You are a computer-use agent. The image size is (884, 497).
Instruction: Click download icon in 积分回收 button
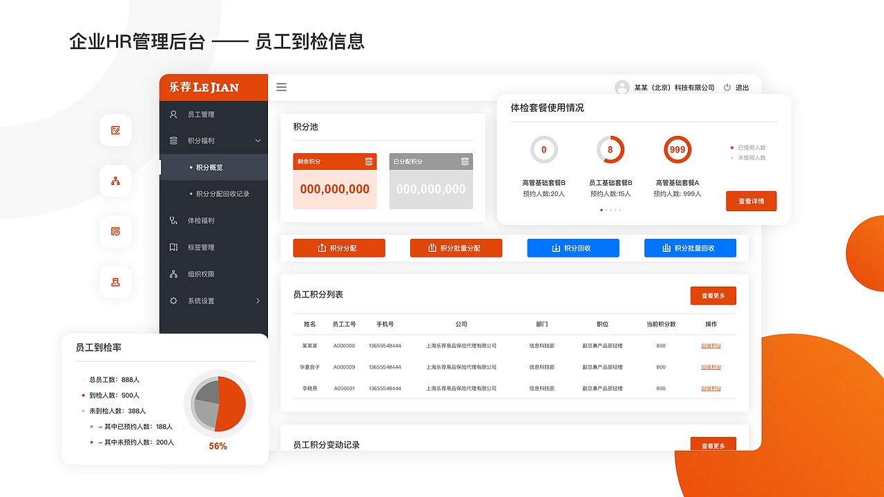556,248
